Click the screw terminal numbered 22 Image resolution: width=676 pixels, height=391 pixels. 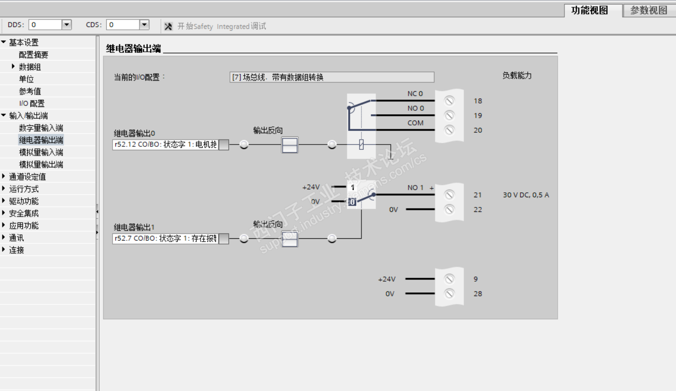[449, 209]
